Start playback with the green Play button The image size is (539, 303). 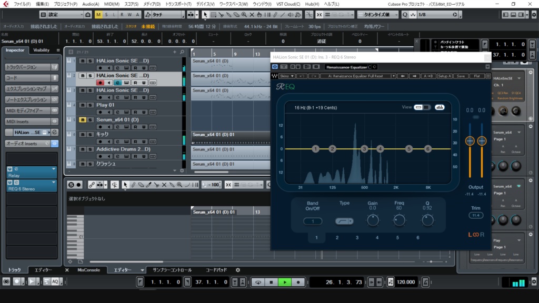click(285, 282)
